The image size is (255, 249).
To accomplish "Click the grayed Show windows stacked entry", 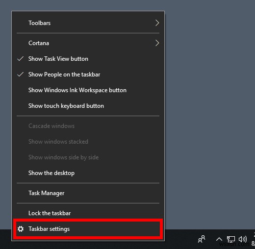I will click(x=88, y=142).
